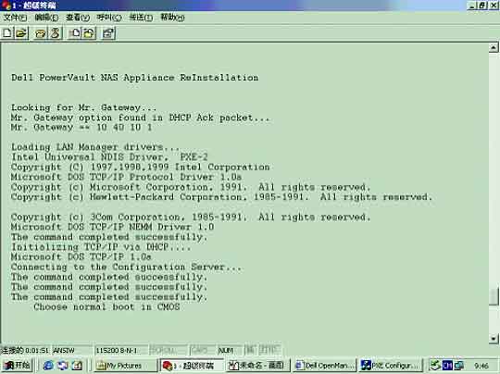Click the Call (telephone) toolbar icon
The image size is (500, 374).
(x=41, y=32)
